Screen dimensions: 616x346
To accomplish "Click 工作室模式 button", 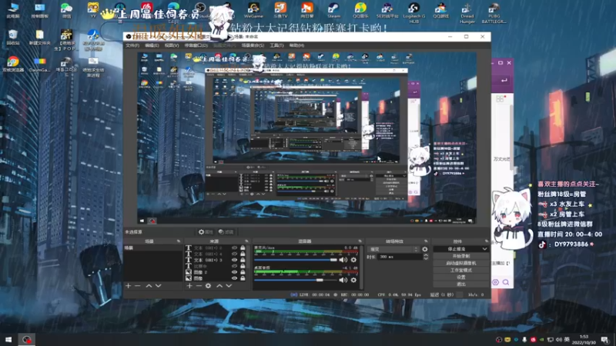I will (461, 271).
